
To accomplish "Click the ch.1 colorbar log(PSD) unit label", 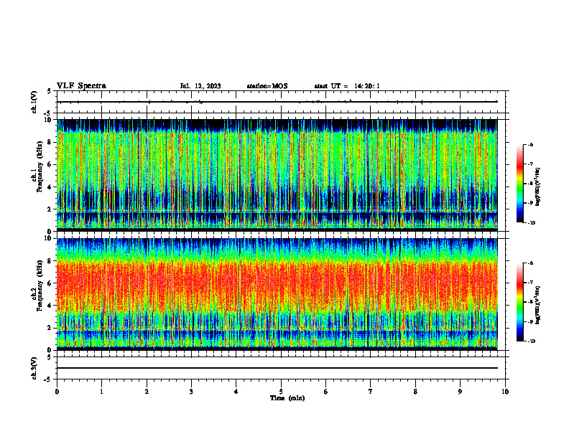I will coord(538,187).
